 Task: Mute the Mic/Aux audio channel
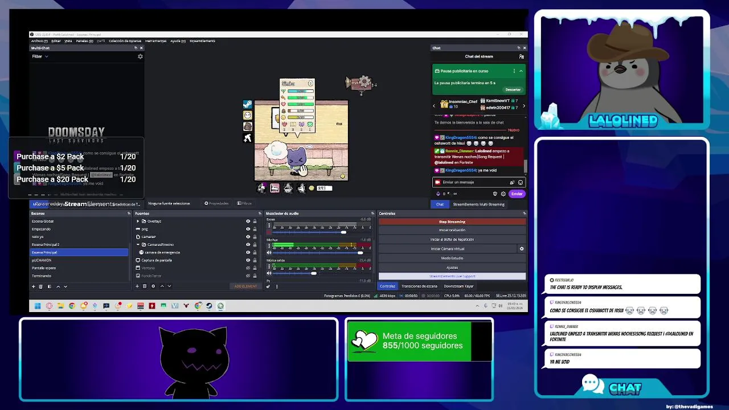tap(269, 252)
